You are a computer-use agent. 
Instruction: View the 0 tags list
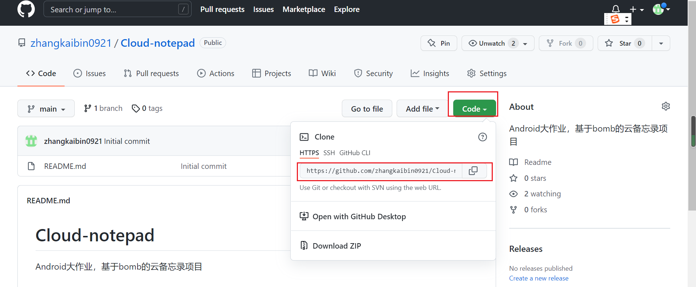[x=147, y=108]
